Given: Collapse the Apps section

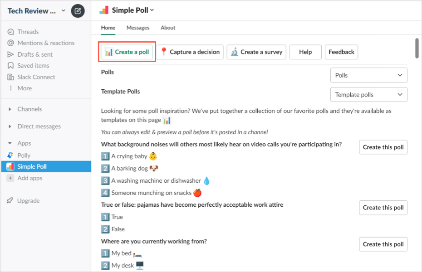Looking at the screenshot, I should click(x=10, y=143).
